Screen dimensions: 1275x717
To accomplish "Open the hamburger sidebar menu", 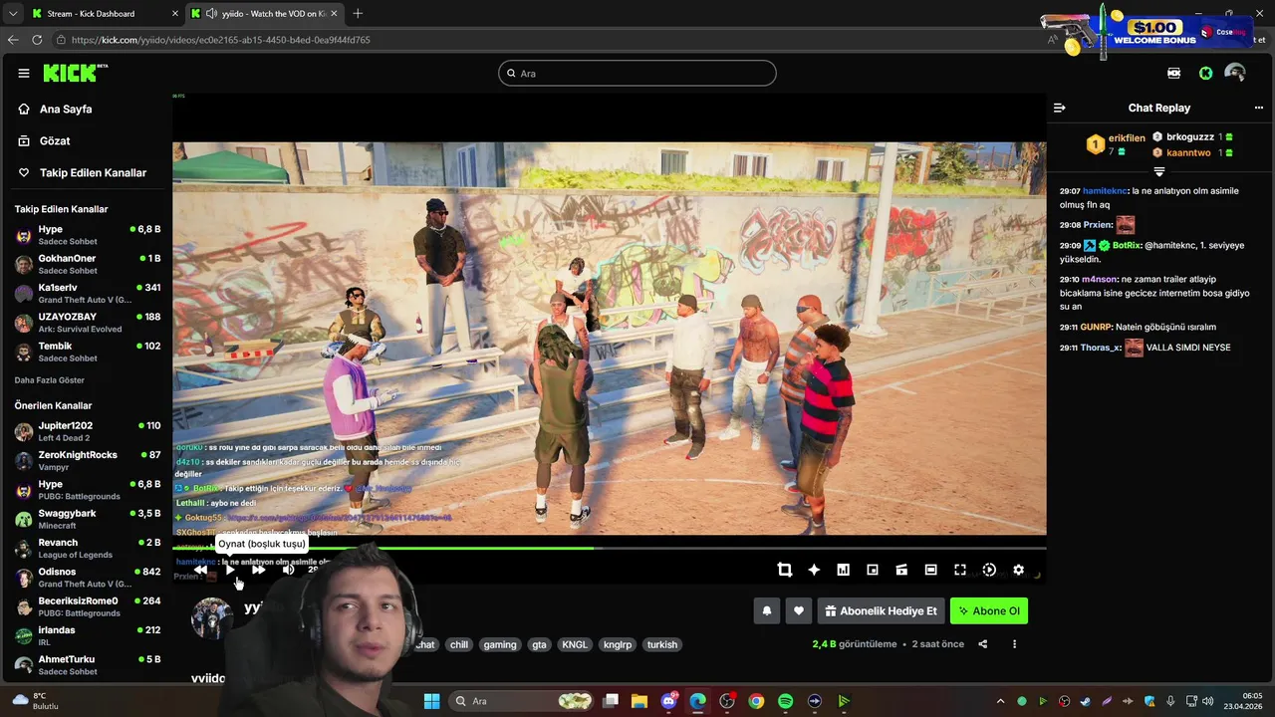I will coord(23,73).
